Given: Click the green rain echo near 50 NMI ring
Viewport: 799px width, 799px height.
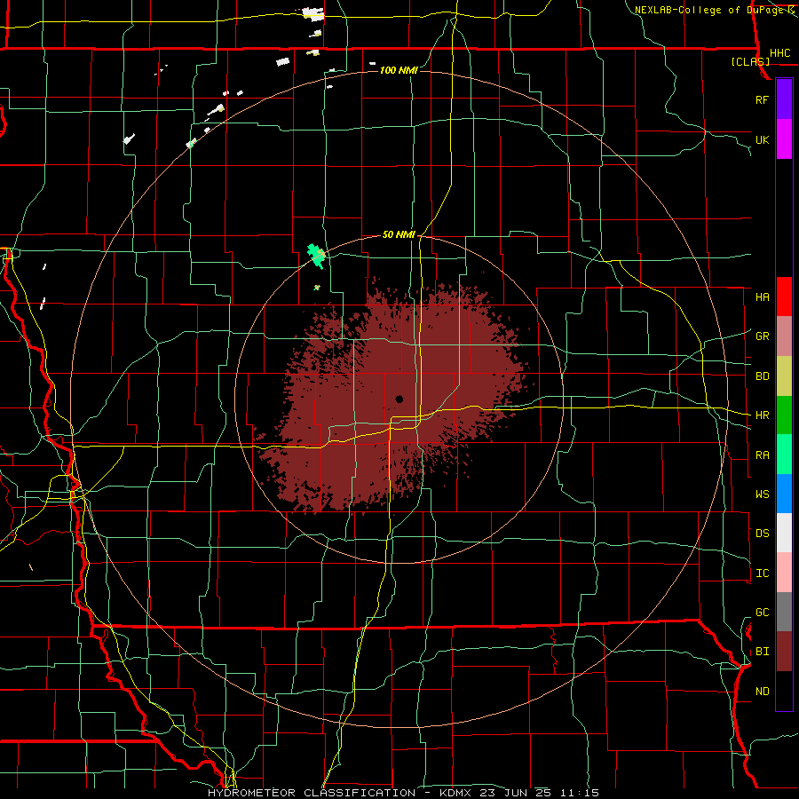Looking at the screenshot, I should [316, 257].
